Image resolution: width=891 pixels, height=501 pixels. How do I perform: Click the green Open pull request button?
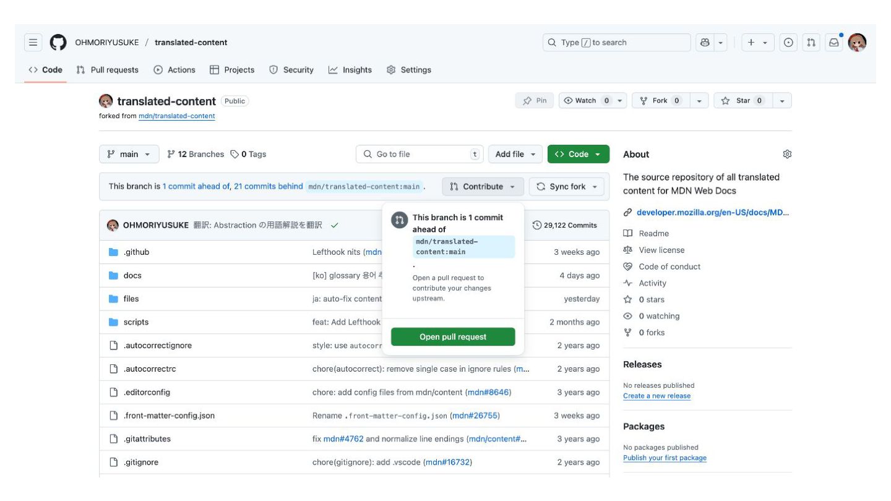point(453,337)
